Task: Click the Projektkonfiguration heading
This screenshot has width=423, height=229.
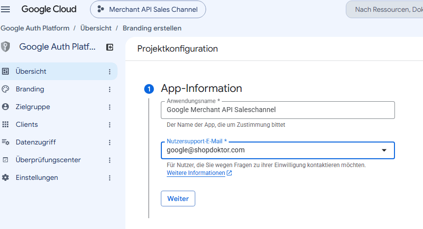Action: click(x=178, y=49)
